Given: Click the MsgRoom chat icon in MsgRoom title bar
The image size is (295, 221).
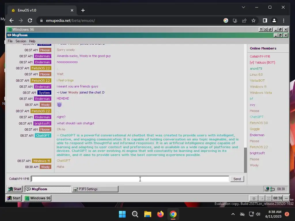Looking at the screenshot, I should tap(9, 35).
